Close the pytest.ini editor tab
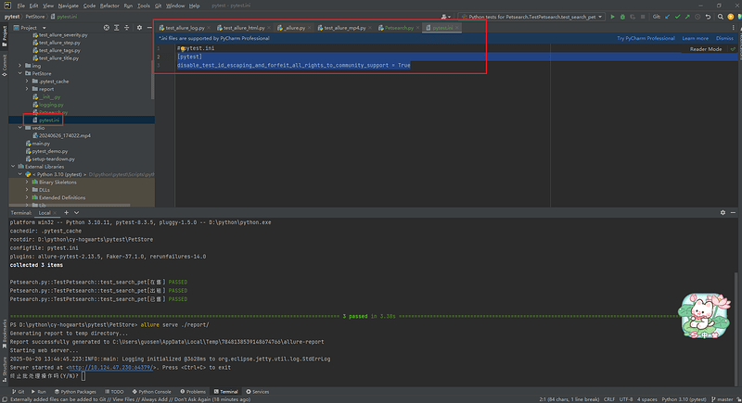The image size is (742, 403). click(x=456, y=28)
